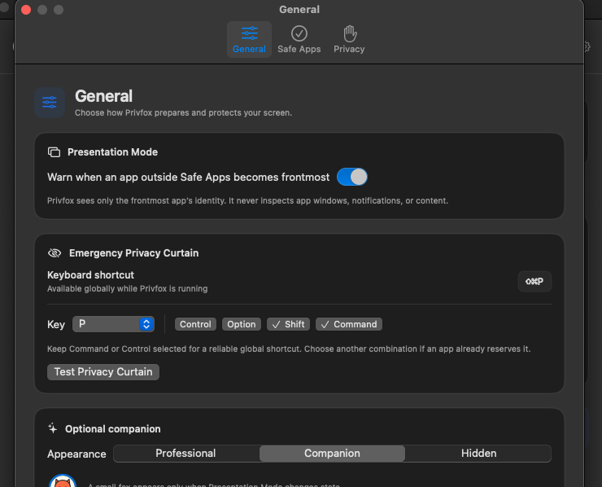The height and width of the screenshot is (487, 602).
Task: Toggle warn when non-safe app becomes frontmost
Action: point(352,177)
